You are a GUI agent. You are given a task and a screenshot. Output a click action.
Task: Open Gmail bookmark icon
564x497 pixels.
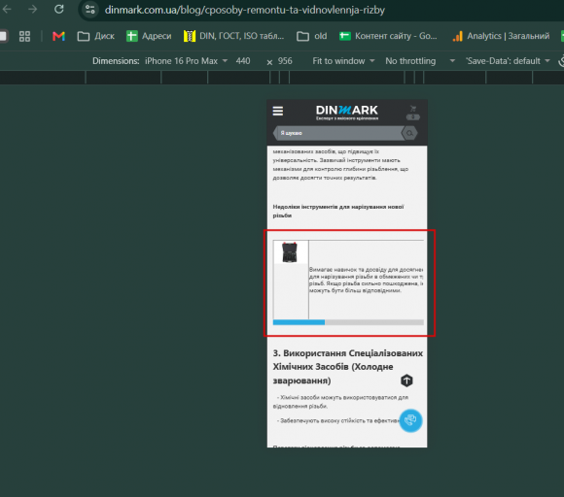(58, 36)
